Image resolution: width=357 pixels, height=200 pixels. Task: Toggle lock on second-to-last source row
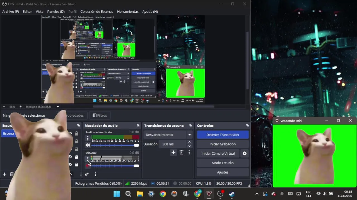click(76, 157)
